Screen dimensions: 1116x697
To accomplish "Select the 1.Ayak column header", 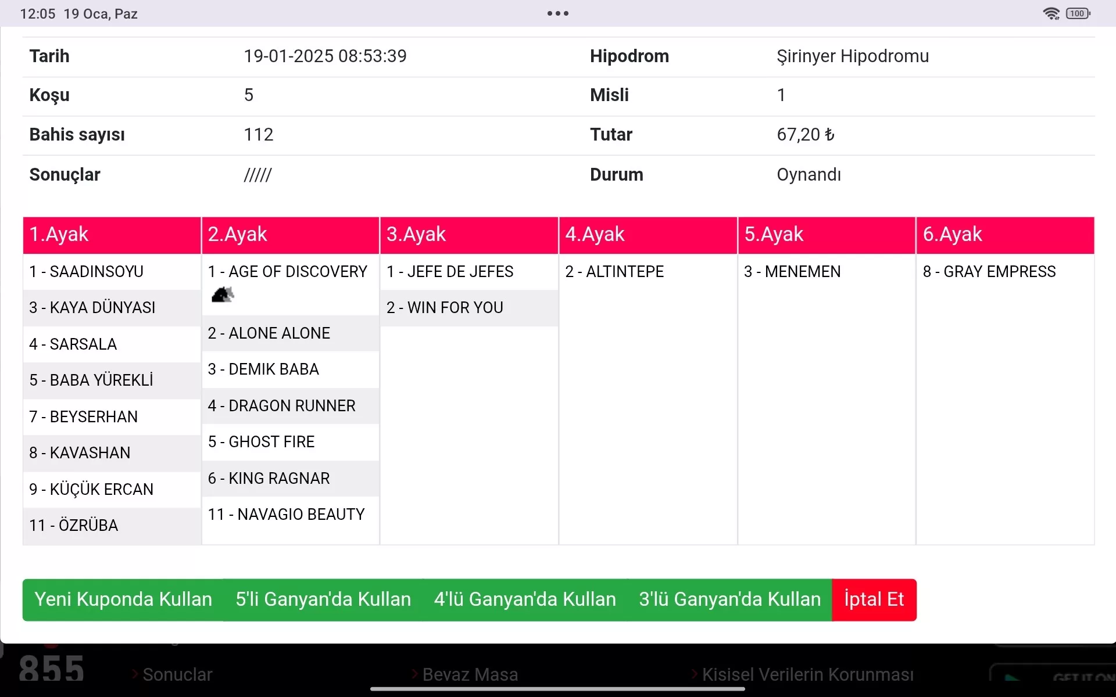I will click(112, 235).
